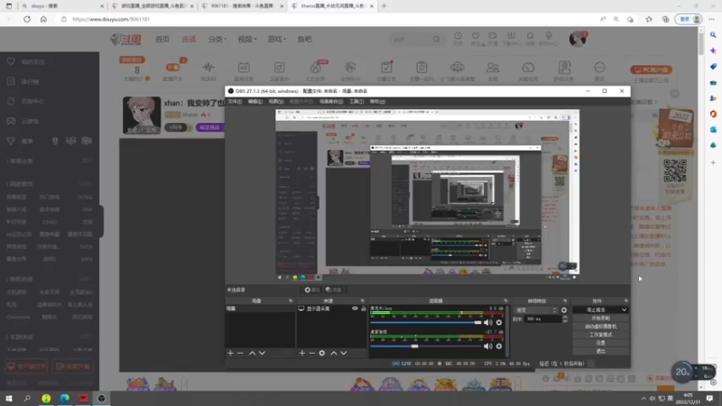Screen dimensions: 722x406
Task: Remove the selected scene in OBS
Action: pos(240,353)
